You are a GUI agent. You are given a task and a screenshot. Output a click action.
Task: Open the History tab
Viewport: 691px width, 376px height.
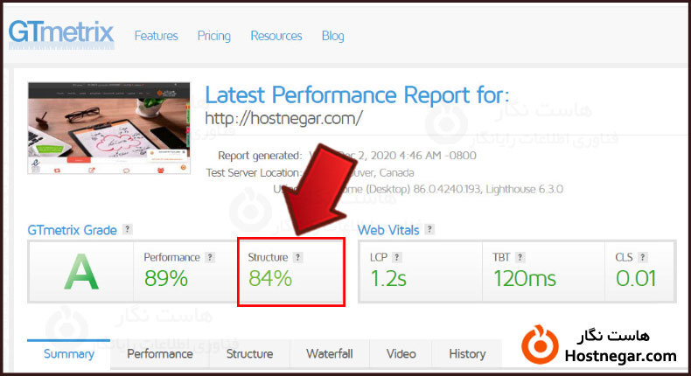pyautogui.click(x=467, y=353)
